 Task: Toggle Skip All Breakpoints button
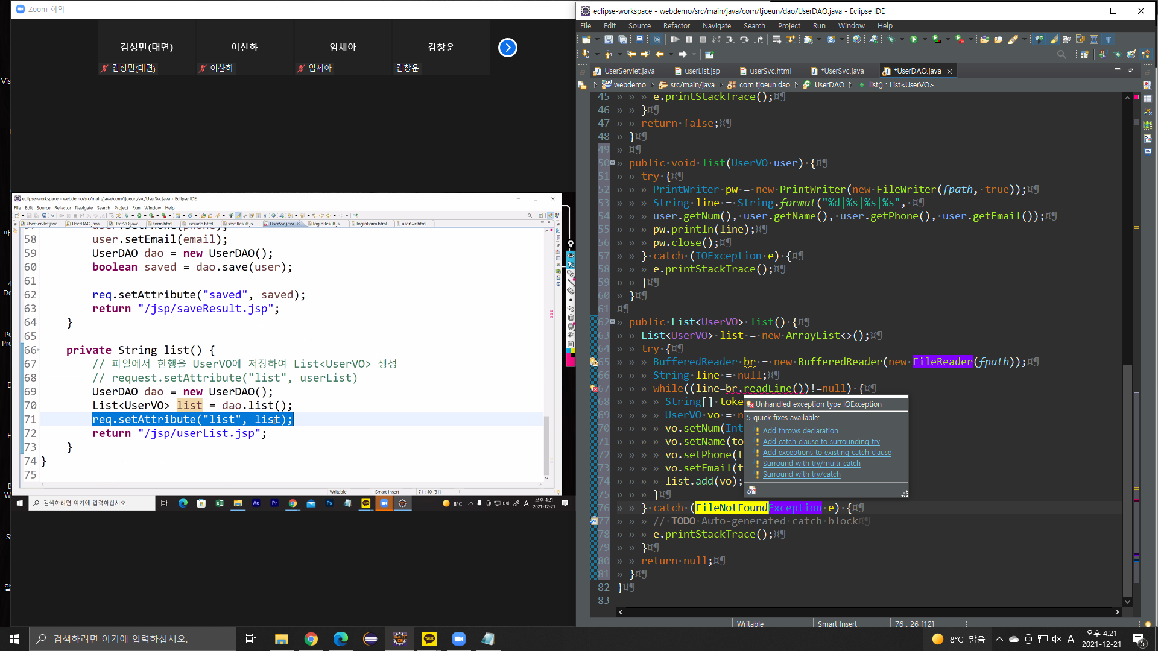657,39
